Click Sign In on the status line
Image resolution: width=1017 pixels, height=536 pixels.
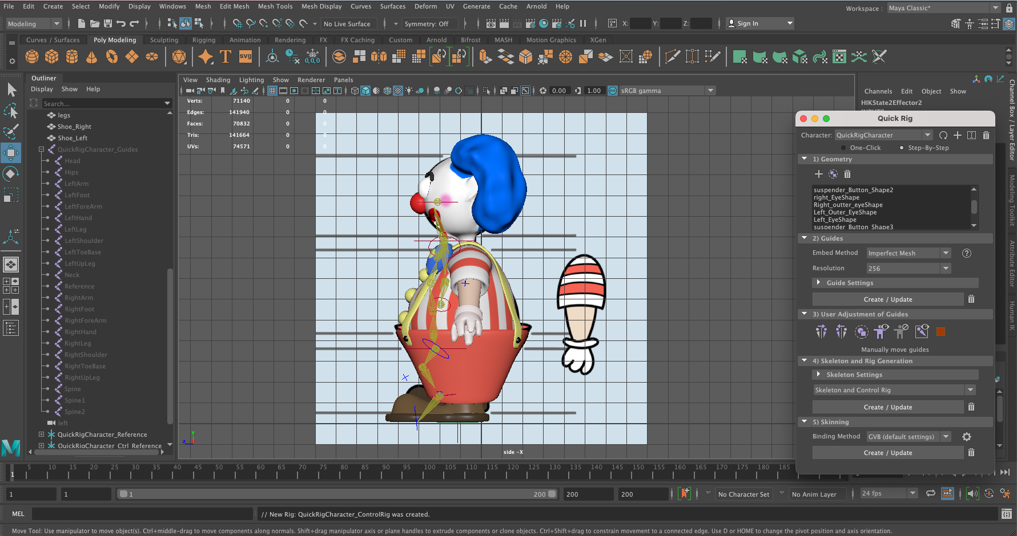click(x=749, y=23)
